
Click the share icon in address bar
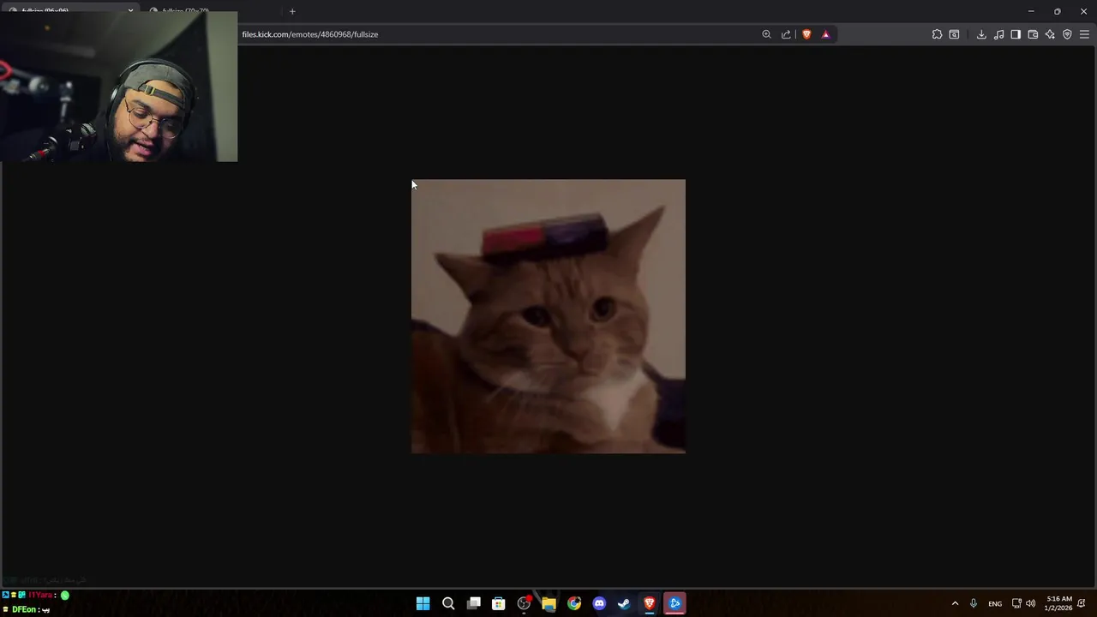[x=786, y=34]
